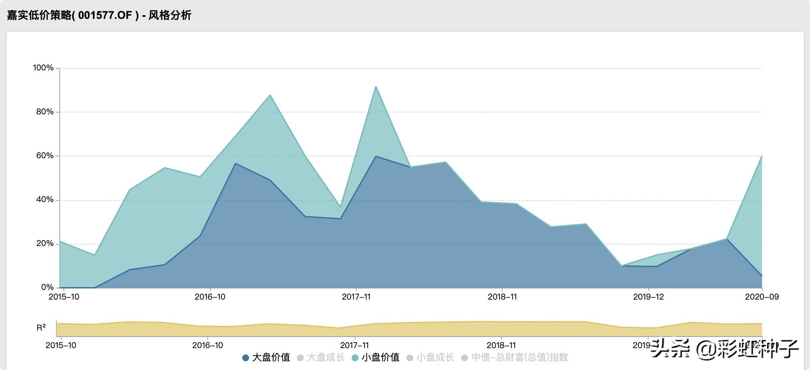
Task: Click the 小盘价值 endpoint at 2020-09
Action: tap(762, 156)
